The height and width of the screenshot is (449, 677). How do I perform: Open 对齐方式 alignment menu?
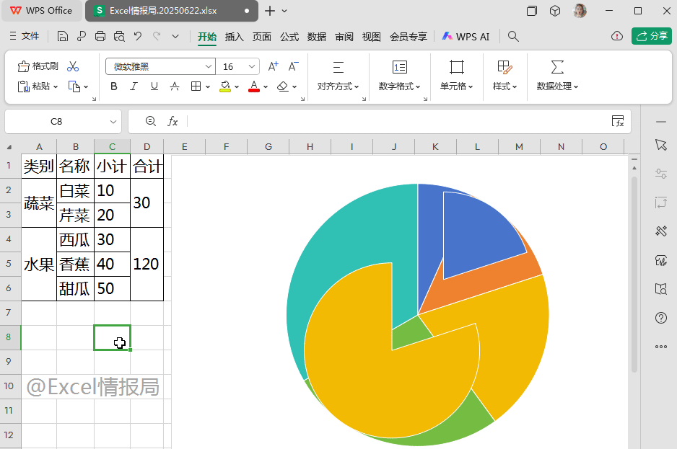[x=338, y=76]
